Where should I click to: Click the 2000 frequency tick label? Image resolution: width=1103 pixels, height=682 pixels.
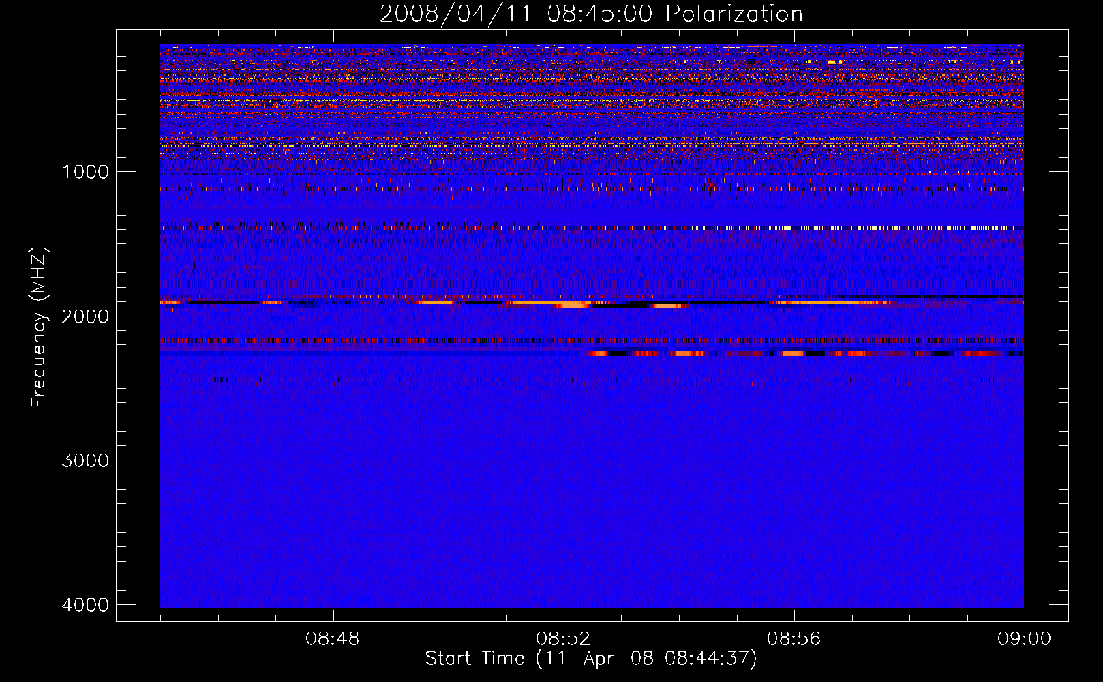click(x=85, y=316)
